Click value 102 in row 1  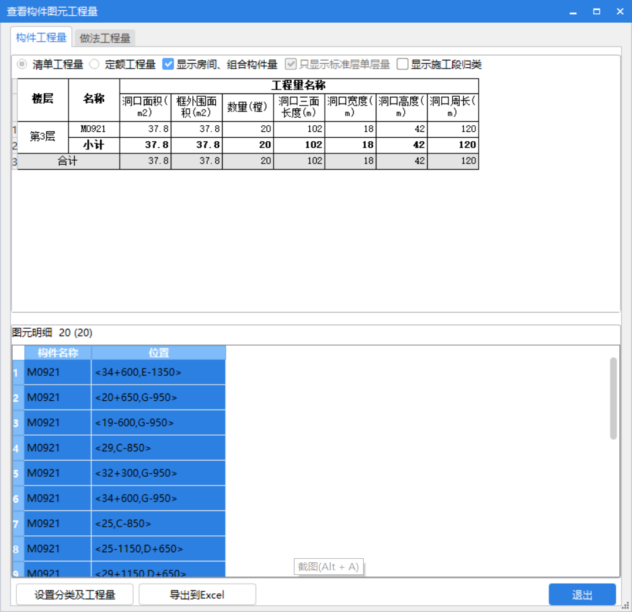pyautogui.click(x=299, y=129)
